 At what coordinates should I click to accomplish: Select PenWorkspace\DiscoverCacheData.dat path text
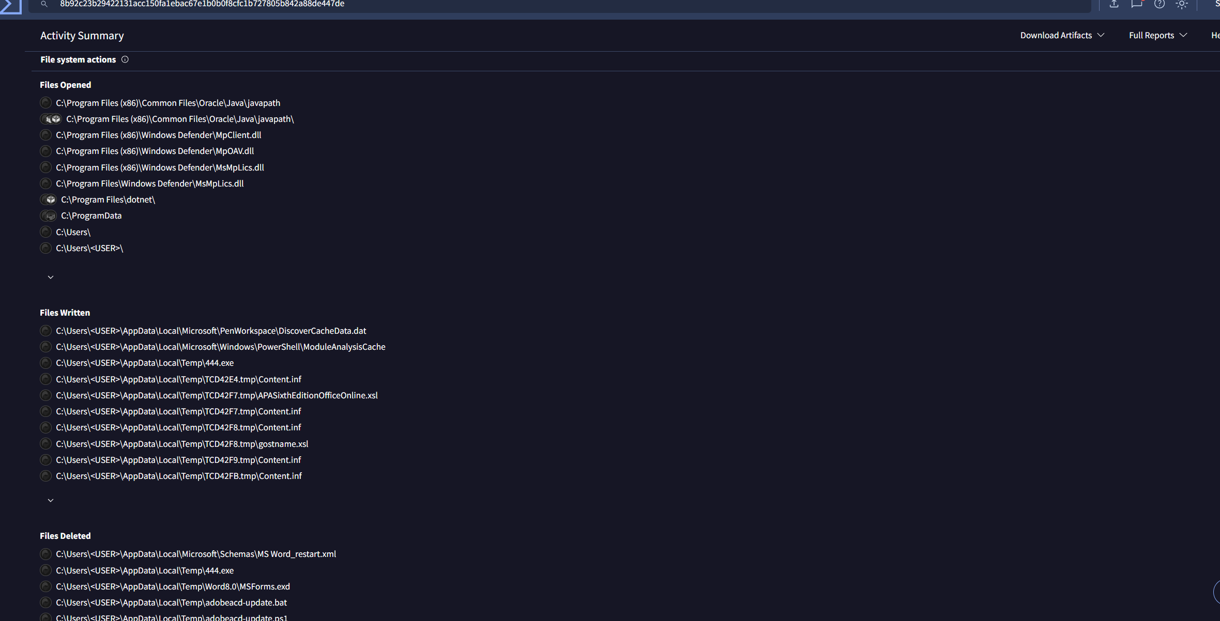click(x=211, y=331)
